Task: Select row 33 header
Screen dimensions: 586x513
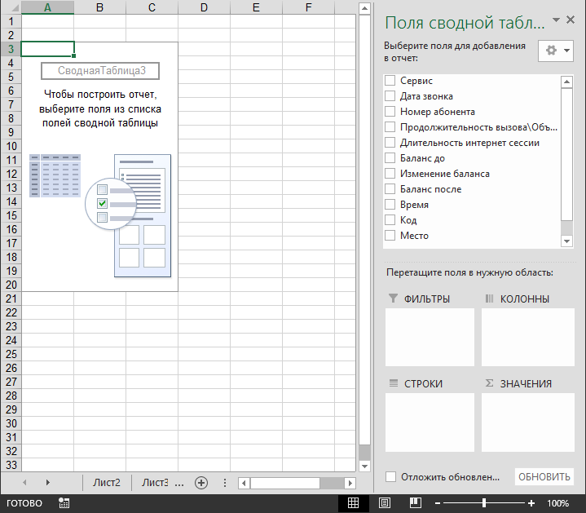Action: point(11,465)
